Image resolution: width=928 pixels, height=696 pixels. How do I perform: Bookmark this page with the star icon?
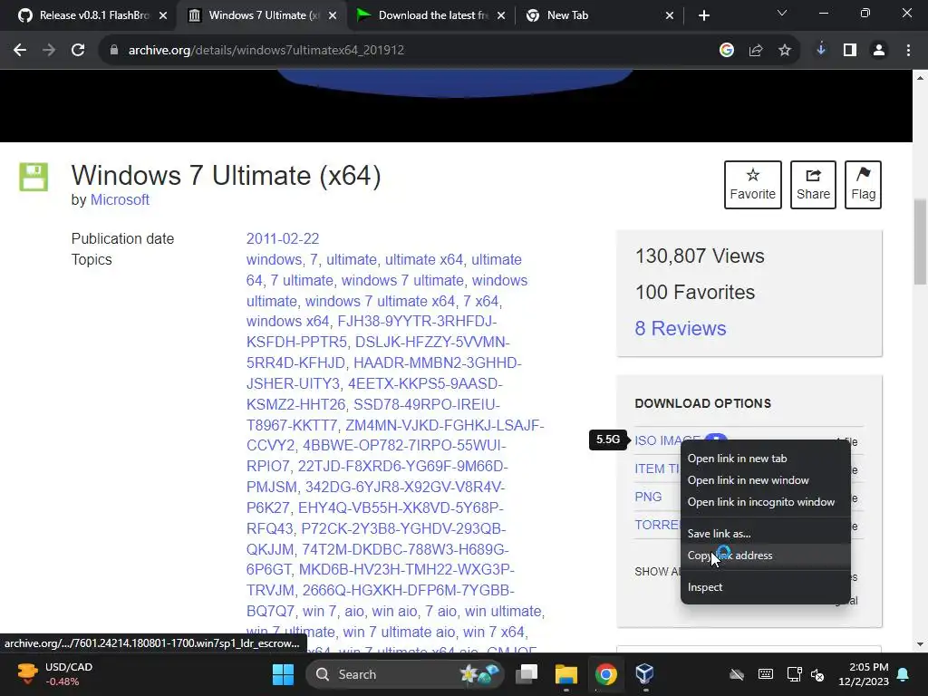pyautogui.click(x=785, y=51)
